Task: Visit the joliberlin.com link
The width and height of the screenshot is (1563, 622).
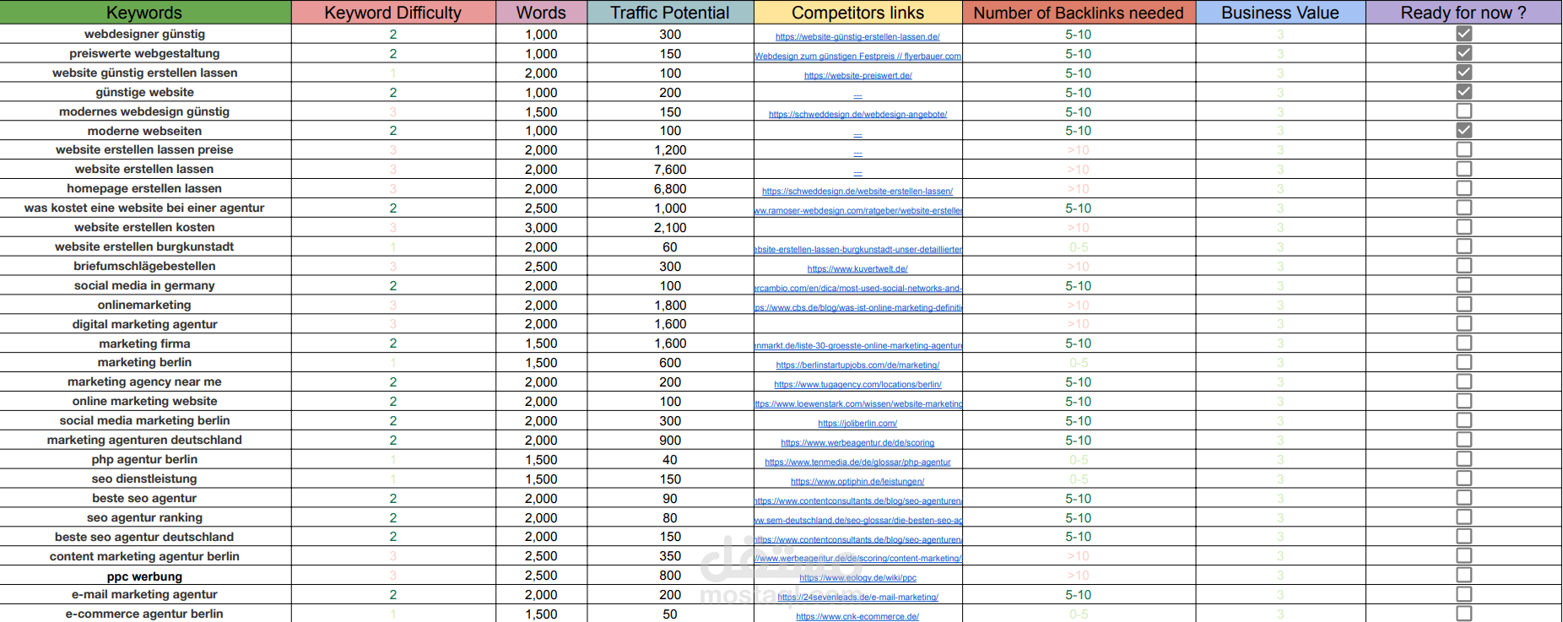Action: coord(857,424)
